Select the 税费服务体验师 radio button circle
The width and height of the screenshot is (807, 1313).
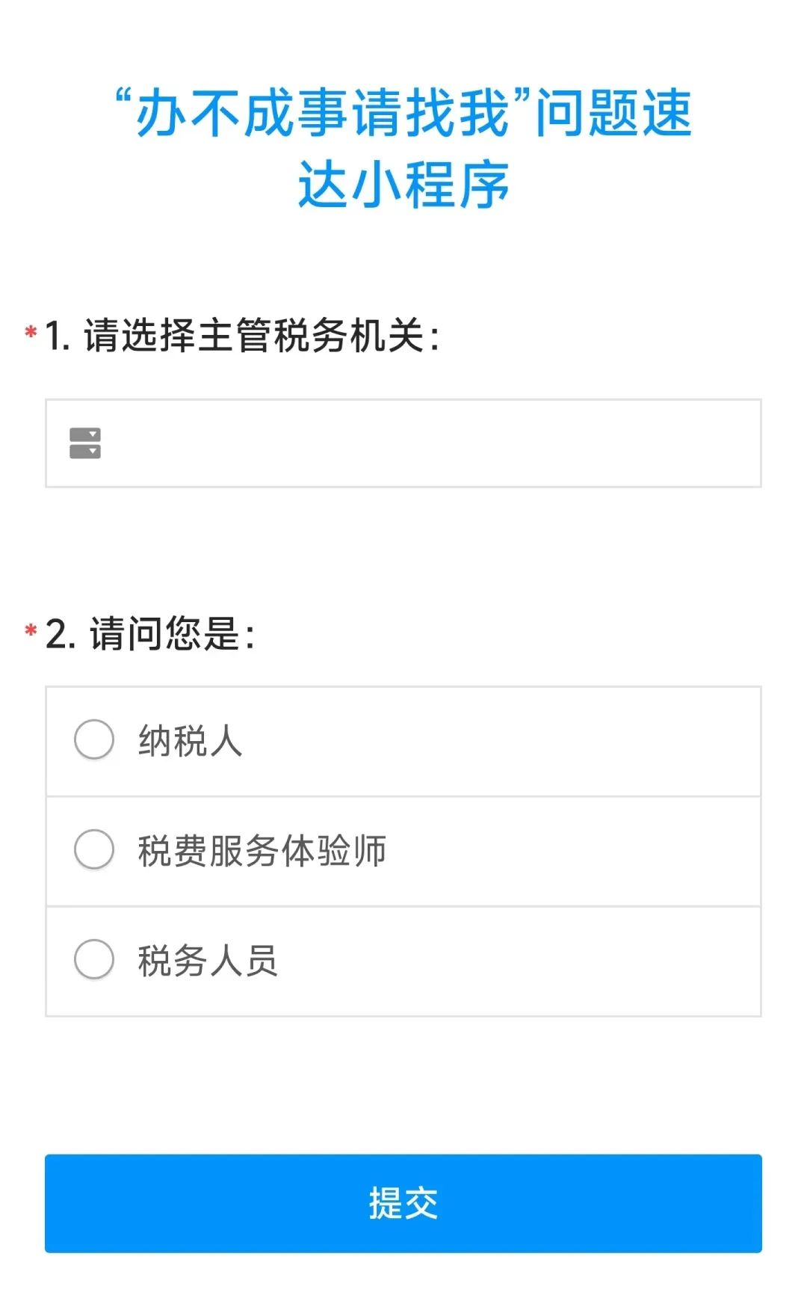94,849
